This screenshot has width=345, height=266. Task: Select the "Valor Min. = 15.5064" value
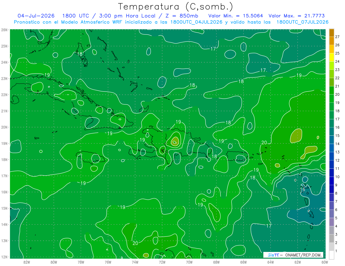point(236,16)
